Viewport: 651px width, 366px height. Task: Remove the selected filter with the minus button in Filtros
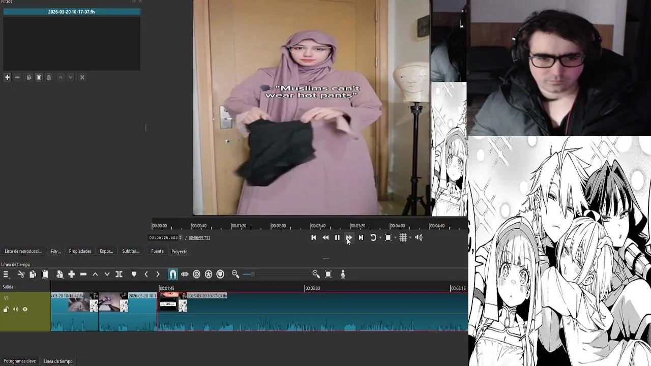click(x=17, y=77)
